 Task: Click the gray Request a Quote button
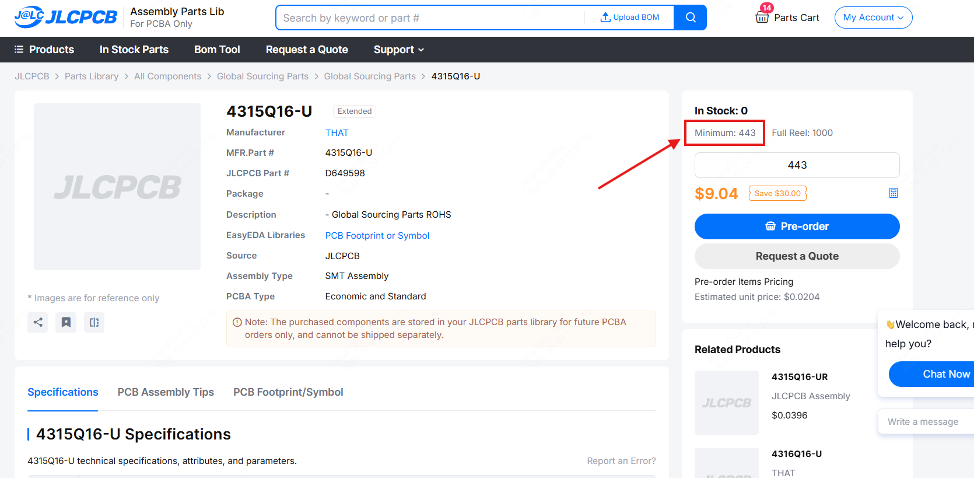tap(797, 256)
